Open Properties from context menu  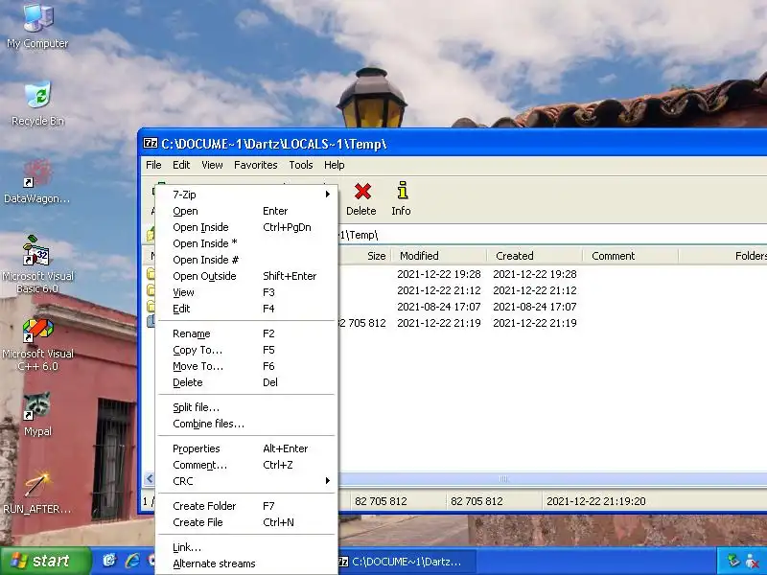[246, 448]
